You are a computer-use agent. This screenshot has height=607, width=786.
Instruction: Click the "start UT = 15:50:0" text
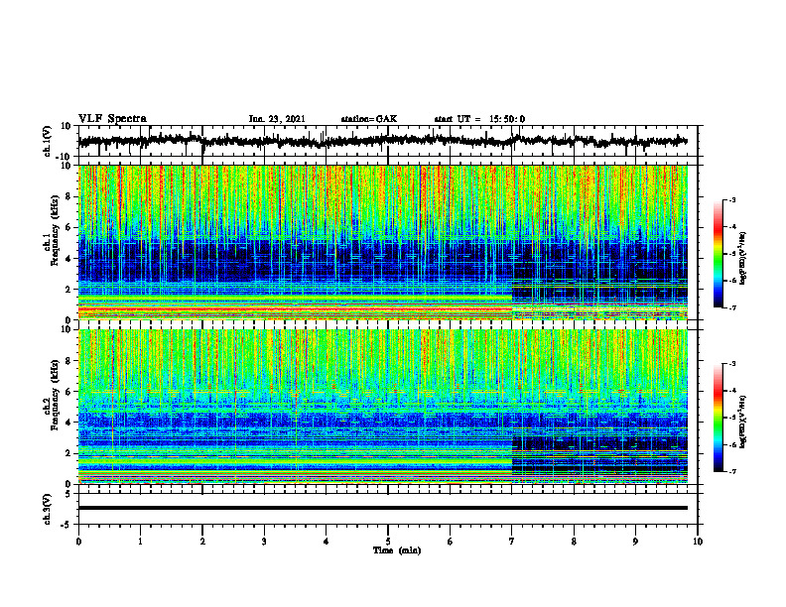[x=479, y=119]
